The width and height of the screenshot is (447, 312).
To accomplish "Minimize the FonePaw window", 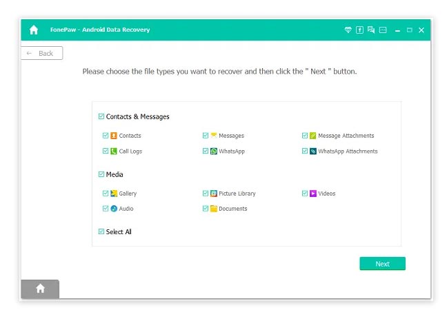I will (x=397, y=30).
